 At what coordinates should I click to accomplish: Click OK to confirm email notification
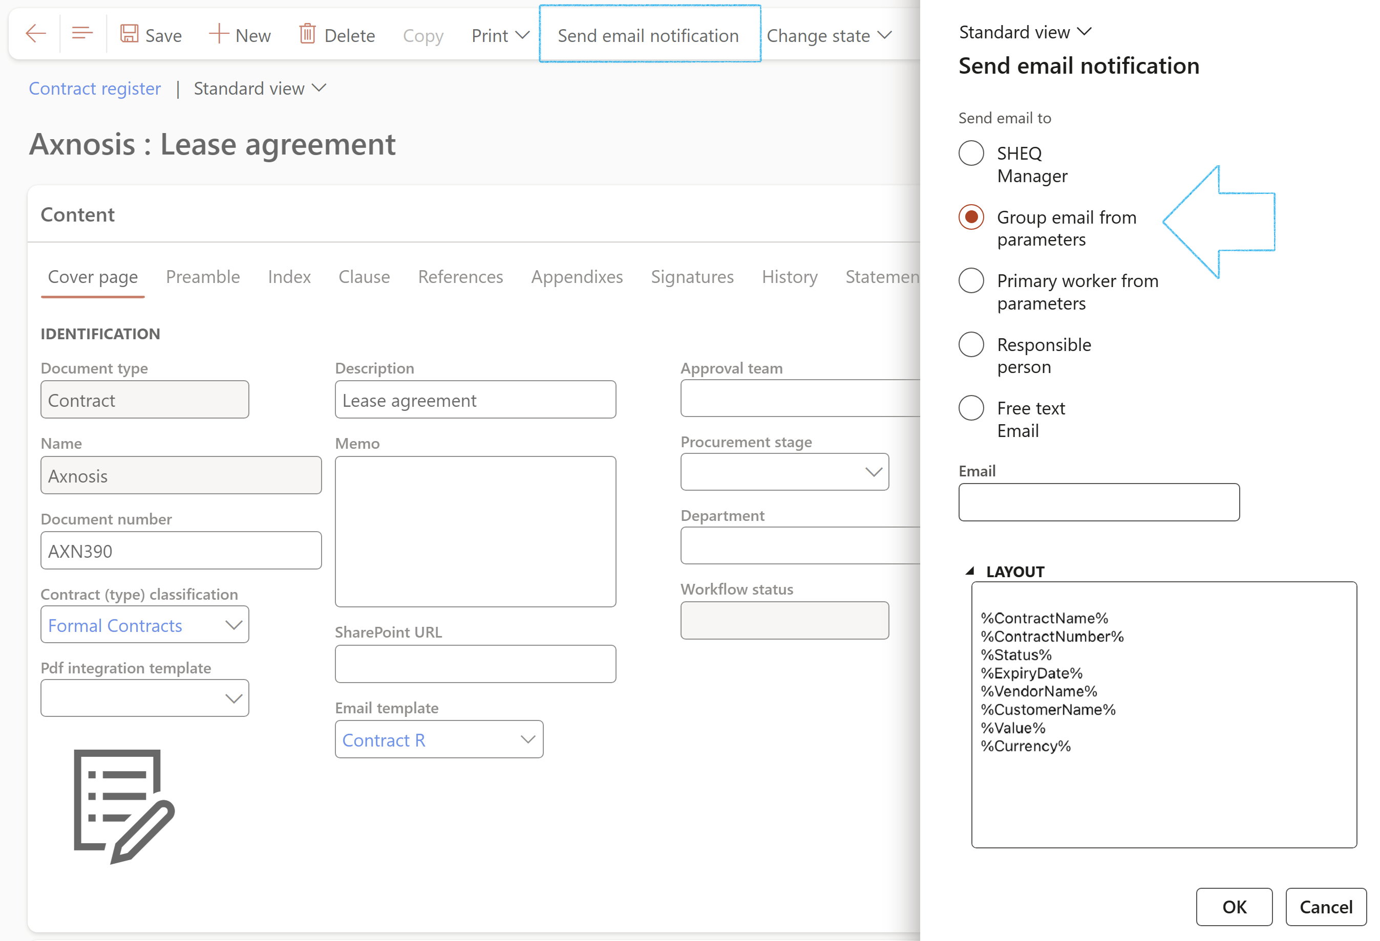(1234, 904)
